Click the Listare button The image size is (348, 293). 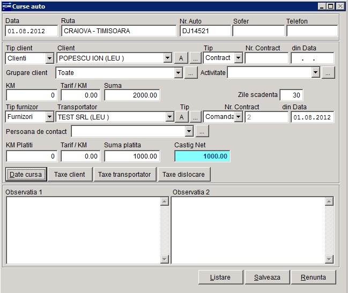pyautogui.click(x=220, y=277)
